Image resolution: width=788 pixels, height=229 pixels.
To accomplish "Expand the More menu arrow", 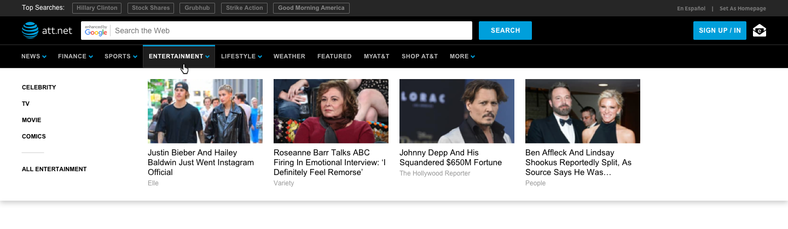I will (x=473, y=57).
